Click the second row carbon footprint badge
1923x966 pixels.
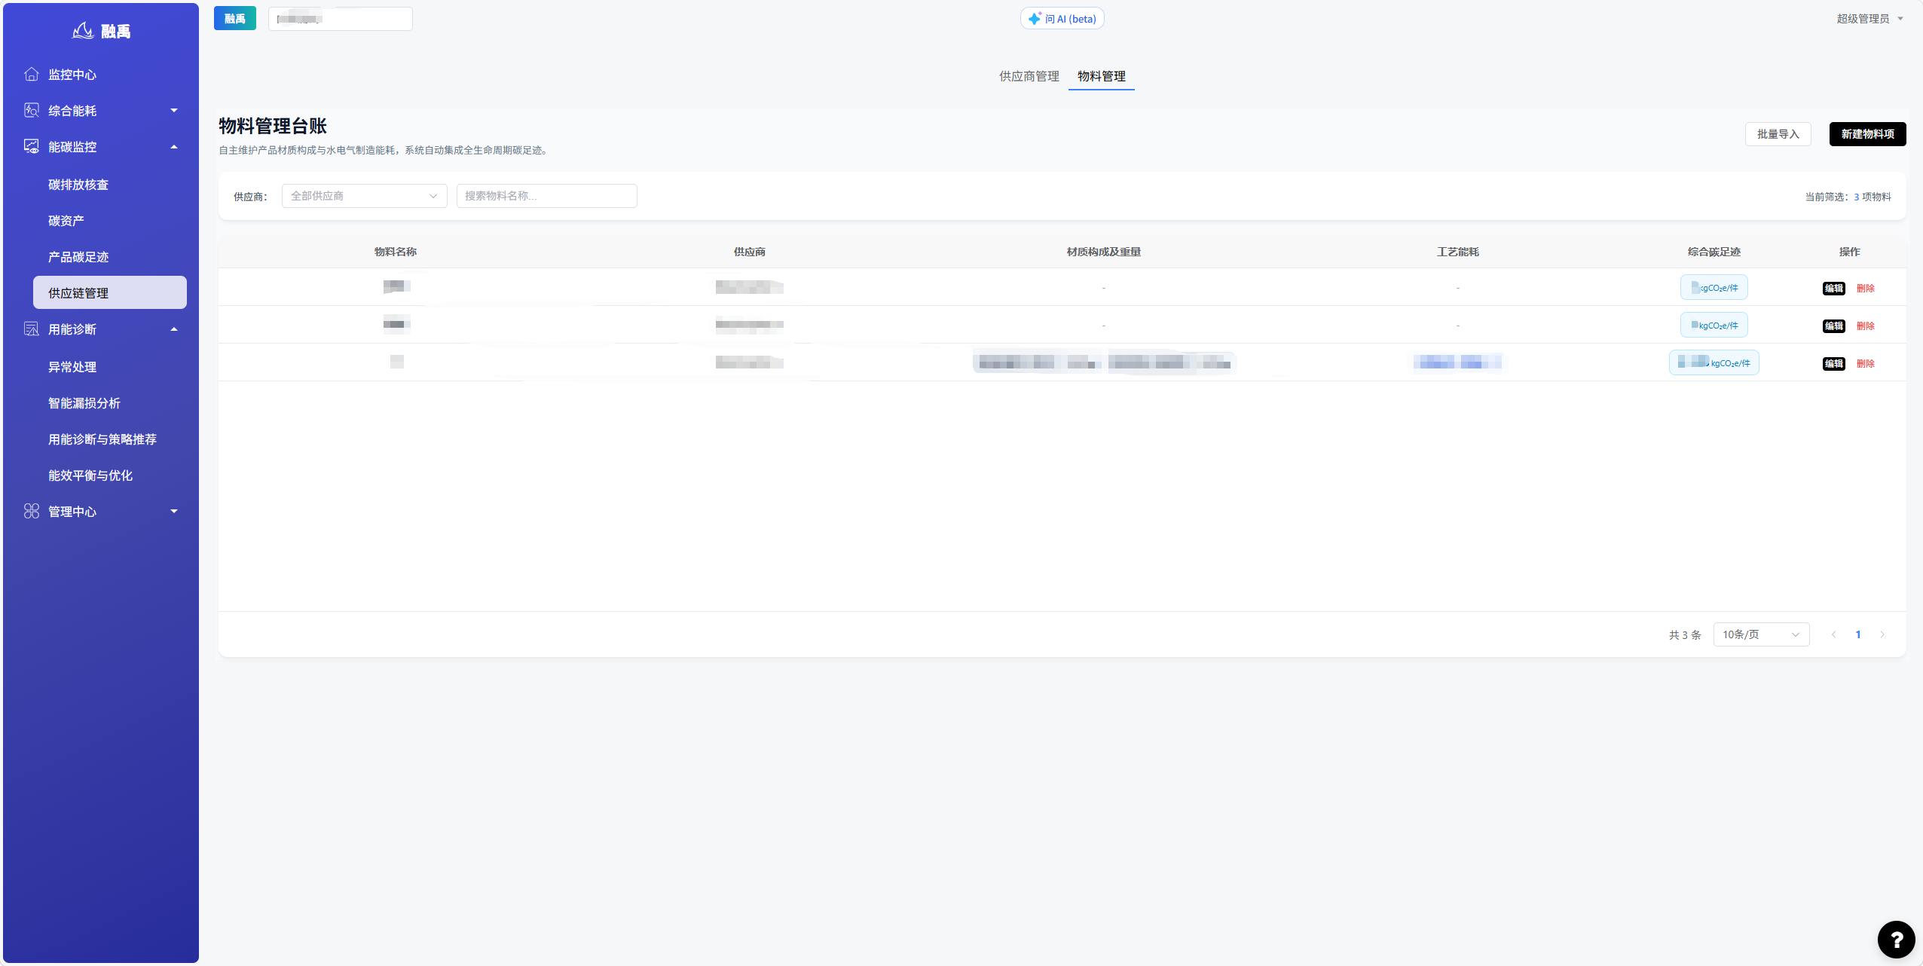click(1714, 325)
